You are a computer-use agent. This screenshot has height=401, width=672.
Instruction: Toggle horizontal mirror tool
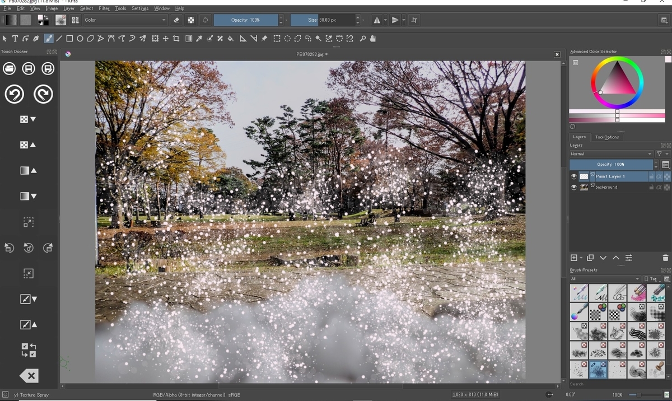(x=377, y=20)
